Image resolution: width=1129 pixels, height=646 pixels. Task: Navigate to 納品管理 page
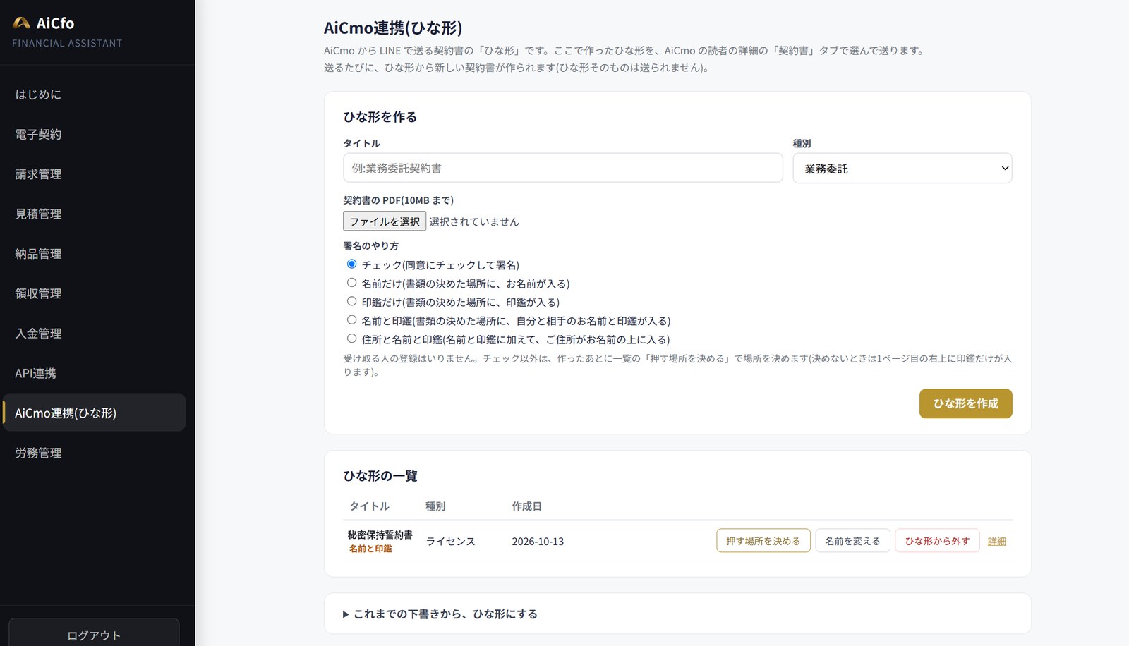click(94, 254)
